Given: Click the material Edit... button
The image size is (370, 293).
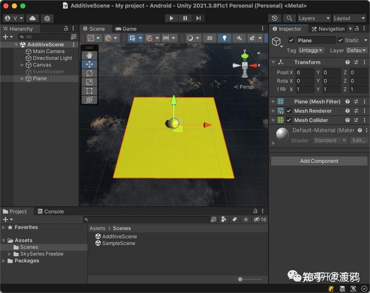Looking at the screenshot, I should click(359, 140).
